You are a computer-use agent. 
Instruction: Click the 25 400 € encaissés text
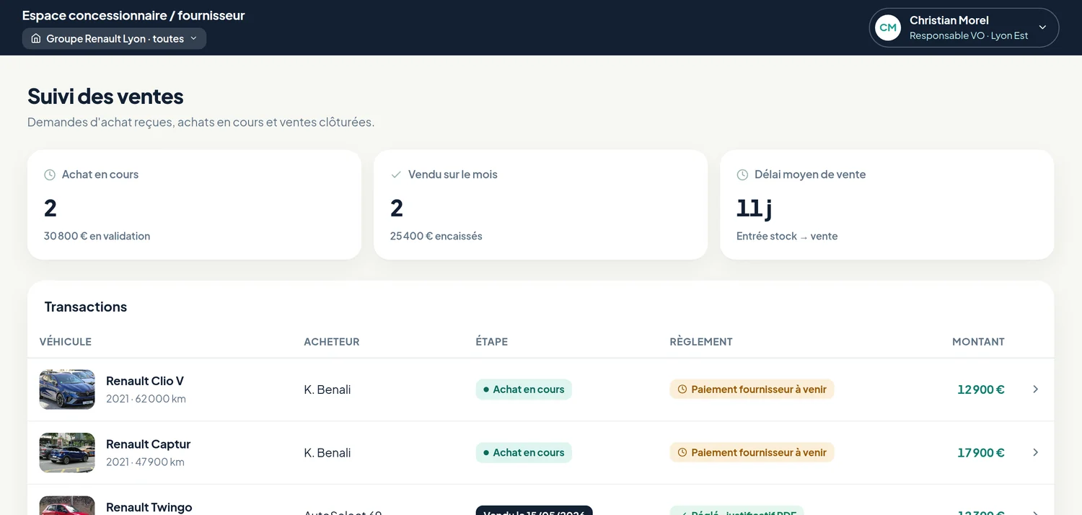point(436,236)
